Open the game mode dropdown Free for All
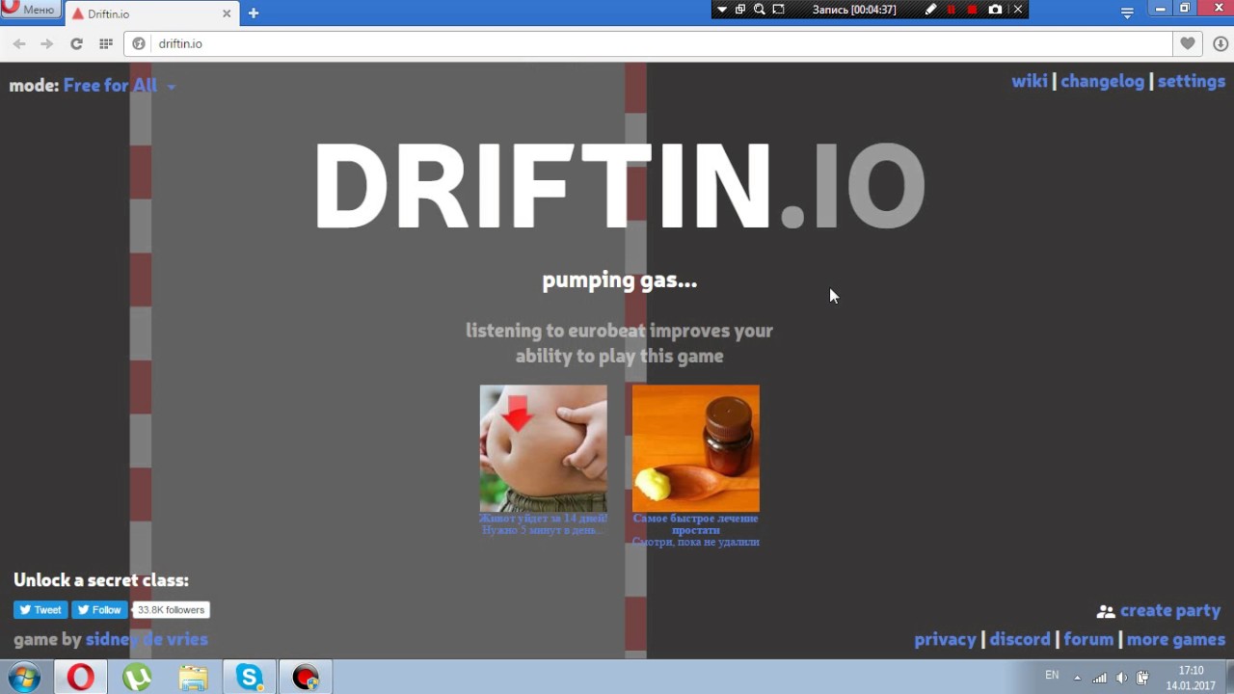The height and width of the screenshot is (694, 1234). (x=120, y=86)
